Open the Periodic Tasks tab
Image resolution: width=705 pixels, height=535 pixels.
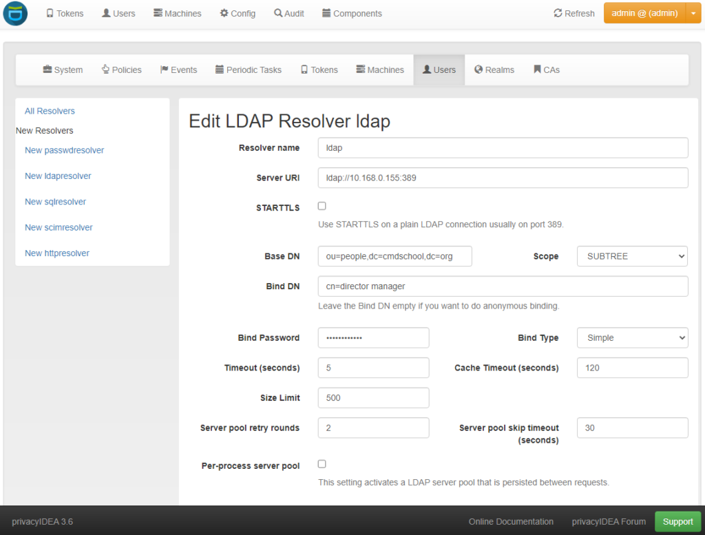click(249, 70)
